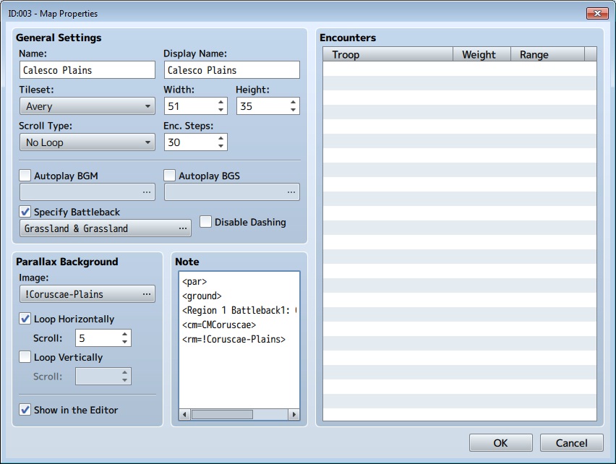
Task: Uncheck the Loop Horizontally checkbox
Action: tap(25, 318)
